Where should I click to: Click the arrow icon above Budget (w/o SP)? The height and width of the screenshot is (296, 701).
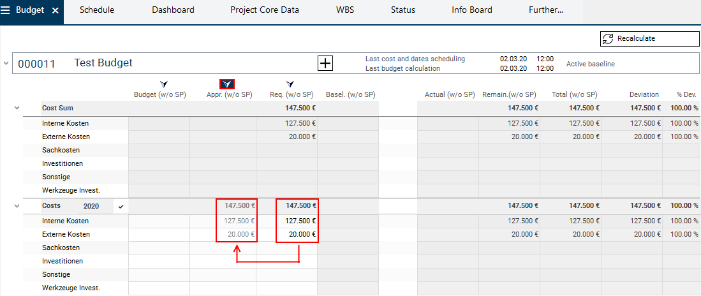(x=163, y=84)
